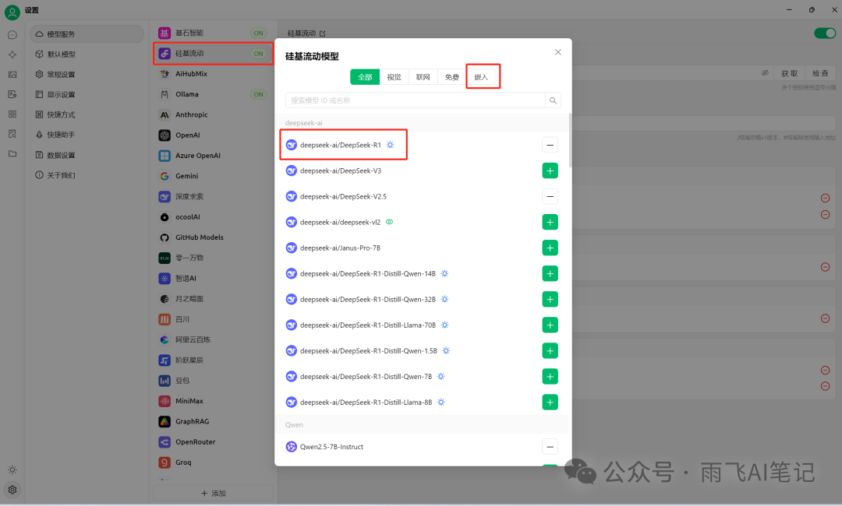
Task: Click the search magnifier icon in dialog
Action: [x=553, y=100]
